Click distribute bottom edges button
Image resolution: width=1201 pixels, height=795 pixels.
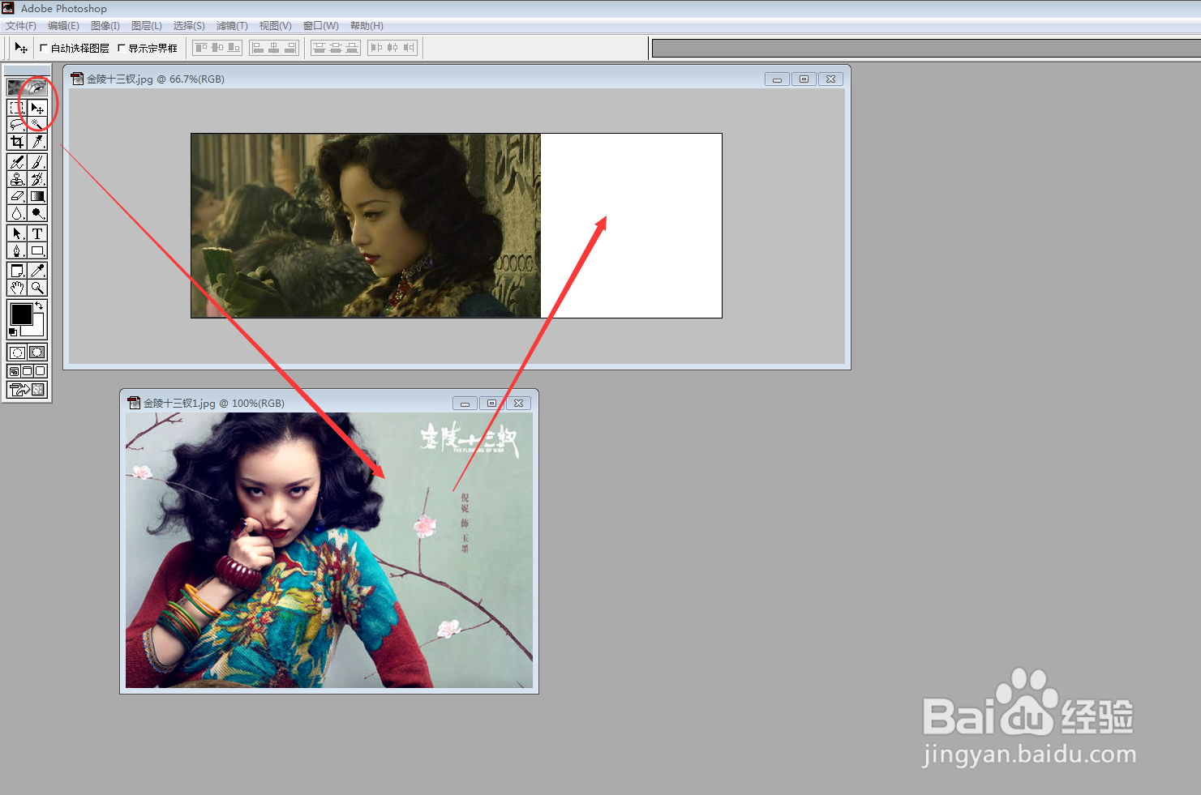tap(351, 48)
